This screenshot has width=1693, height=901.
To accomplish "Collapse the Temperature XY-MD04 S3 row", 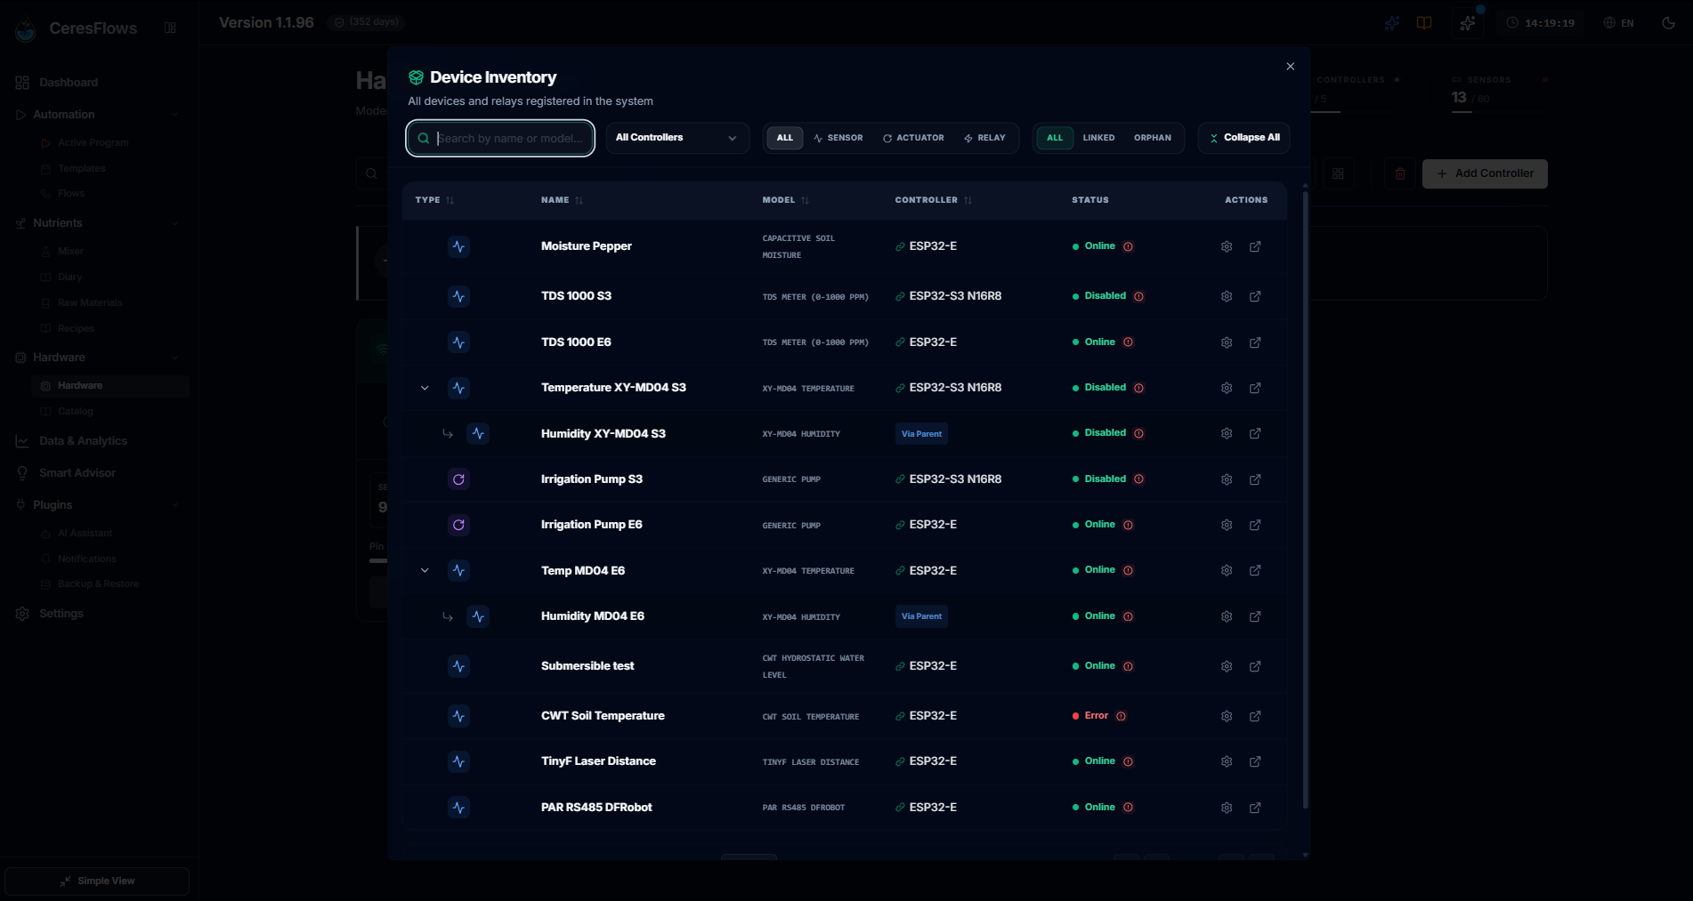I will click(x=425, y=388).
